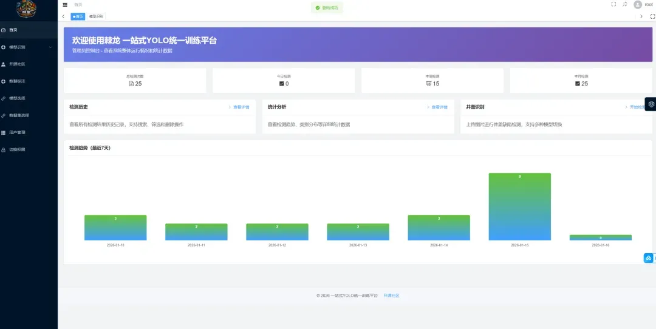This screenshot has width=656, height=329.
Task: Click the document icon beside total 25
Action: tap(131, 84)
